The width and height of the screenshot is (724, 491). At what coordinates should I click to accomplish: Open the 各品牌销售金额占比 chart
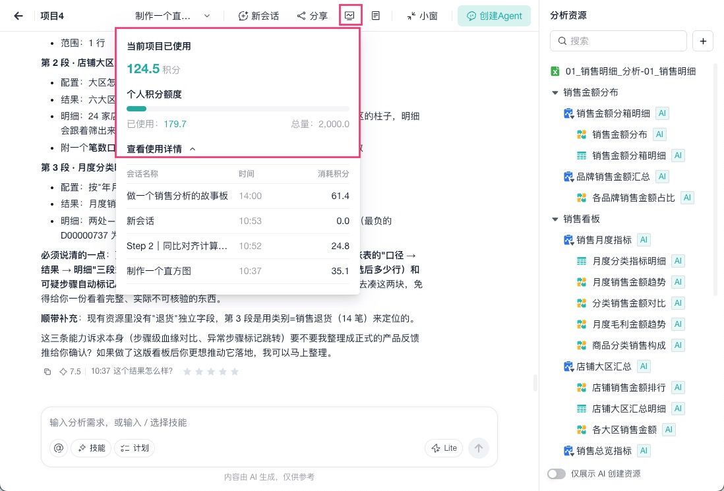(x=633, y=198)
